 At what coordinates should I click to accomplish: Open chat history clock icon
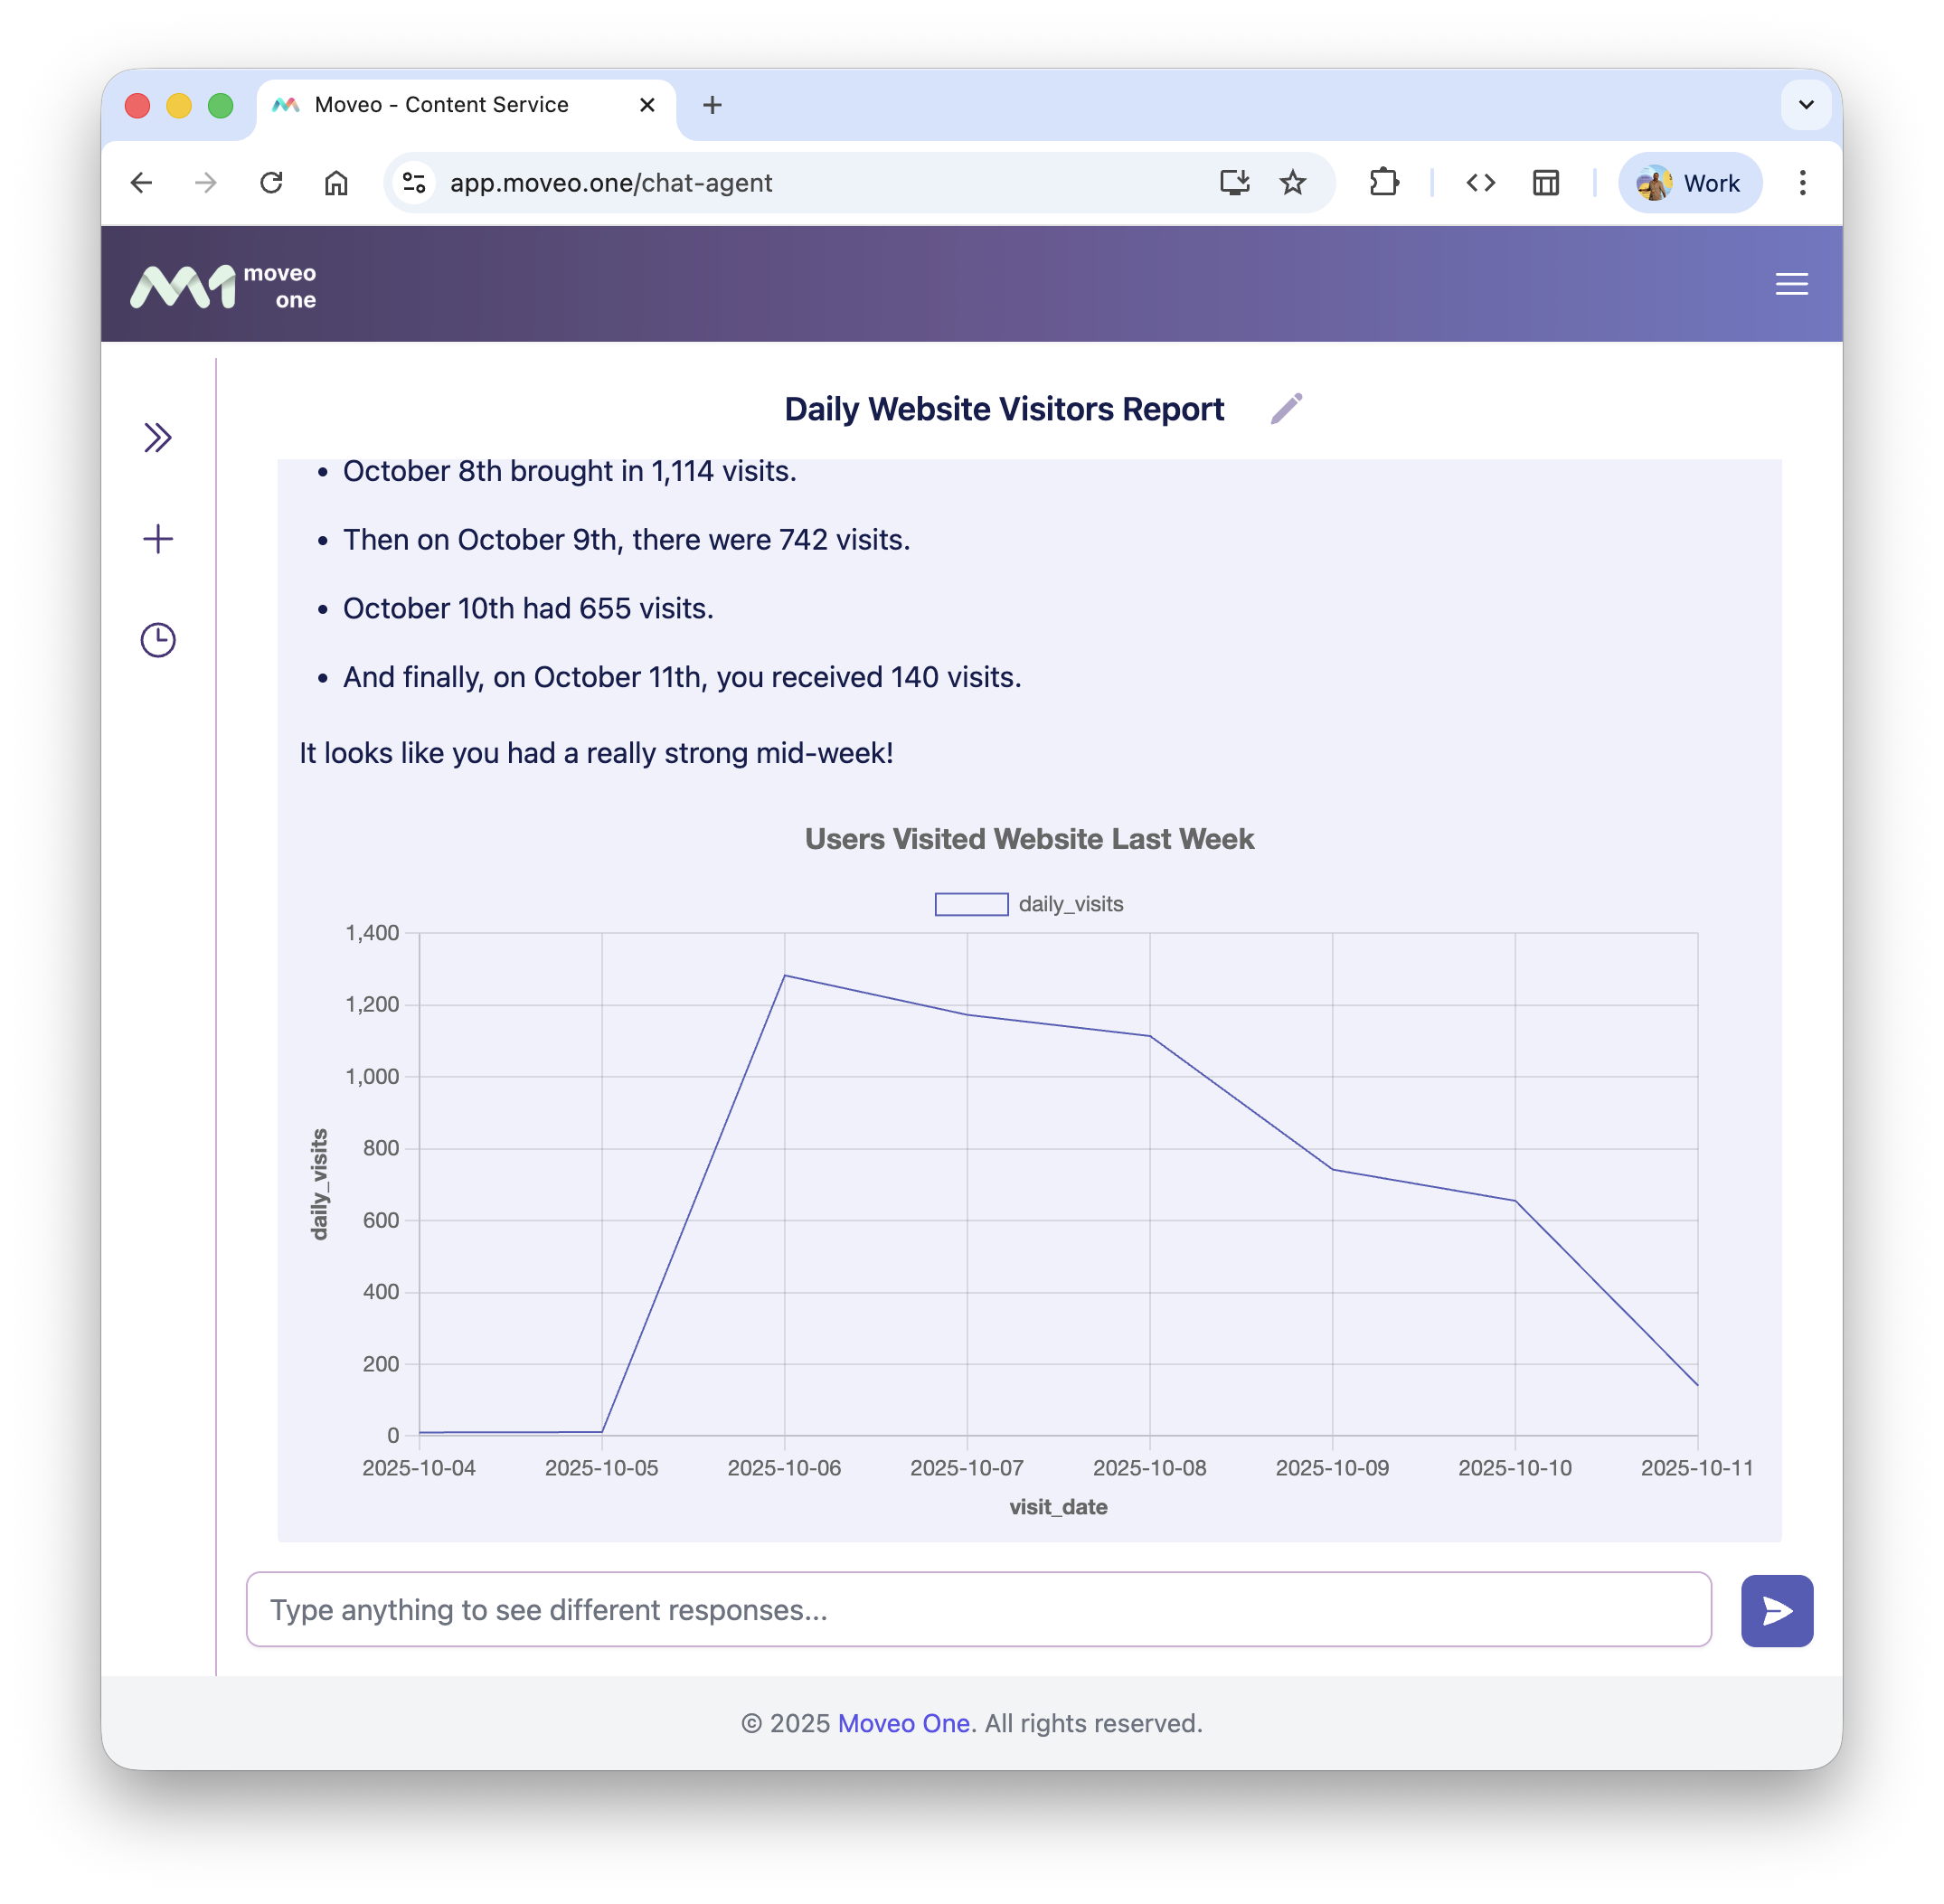tap(157, 640)
